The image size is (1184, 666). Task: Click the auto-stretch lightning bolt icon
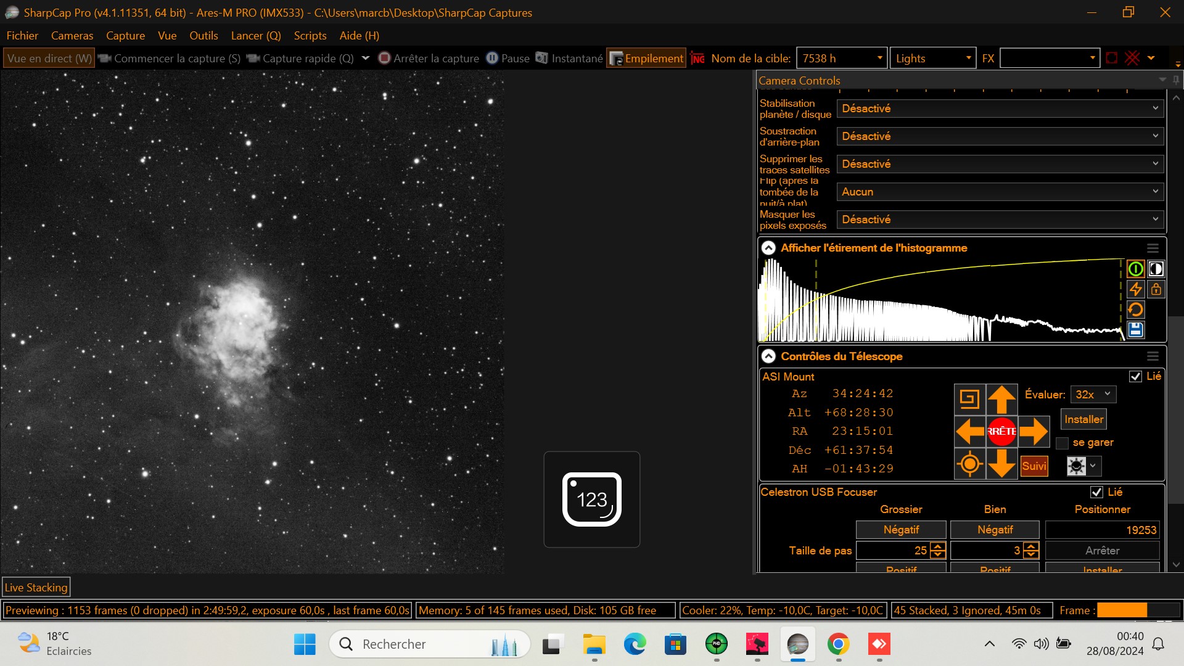click(1135, 289)
